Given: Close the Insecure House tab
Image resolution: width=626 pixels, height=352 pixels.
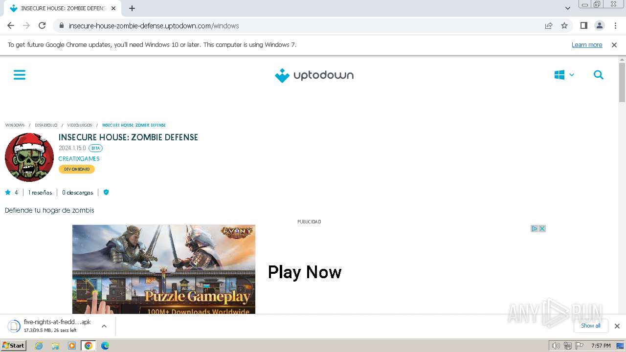Looking at the screenshot, I should coord(113,8).
